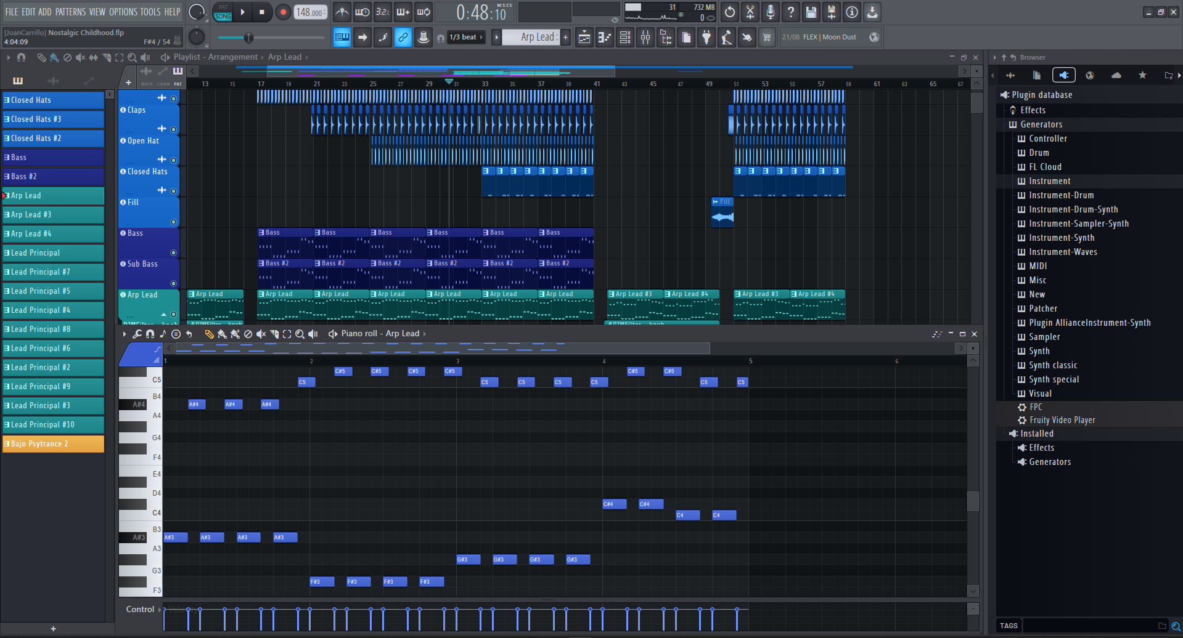The image size is (1183, 638).
Task: Select the zoom tool in piano roll
Action: pos(300,334)
